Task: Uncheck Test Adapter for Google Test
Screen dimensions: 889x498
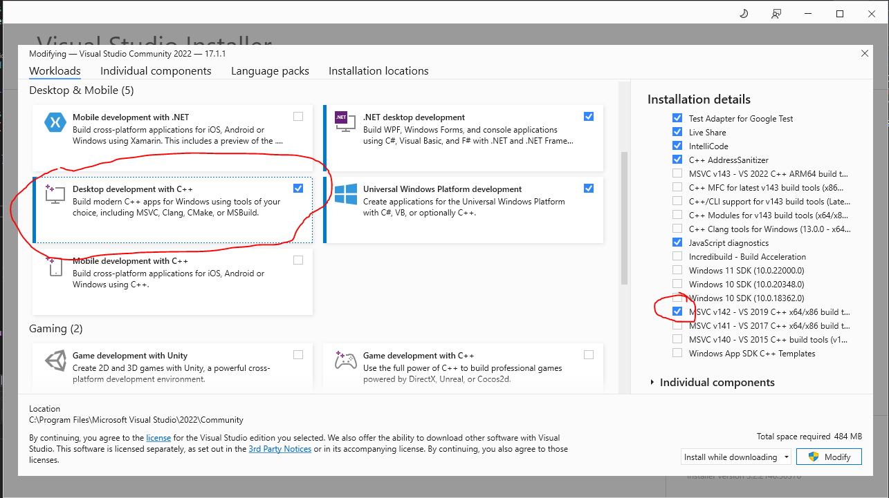Action: click(677, 119)
